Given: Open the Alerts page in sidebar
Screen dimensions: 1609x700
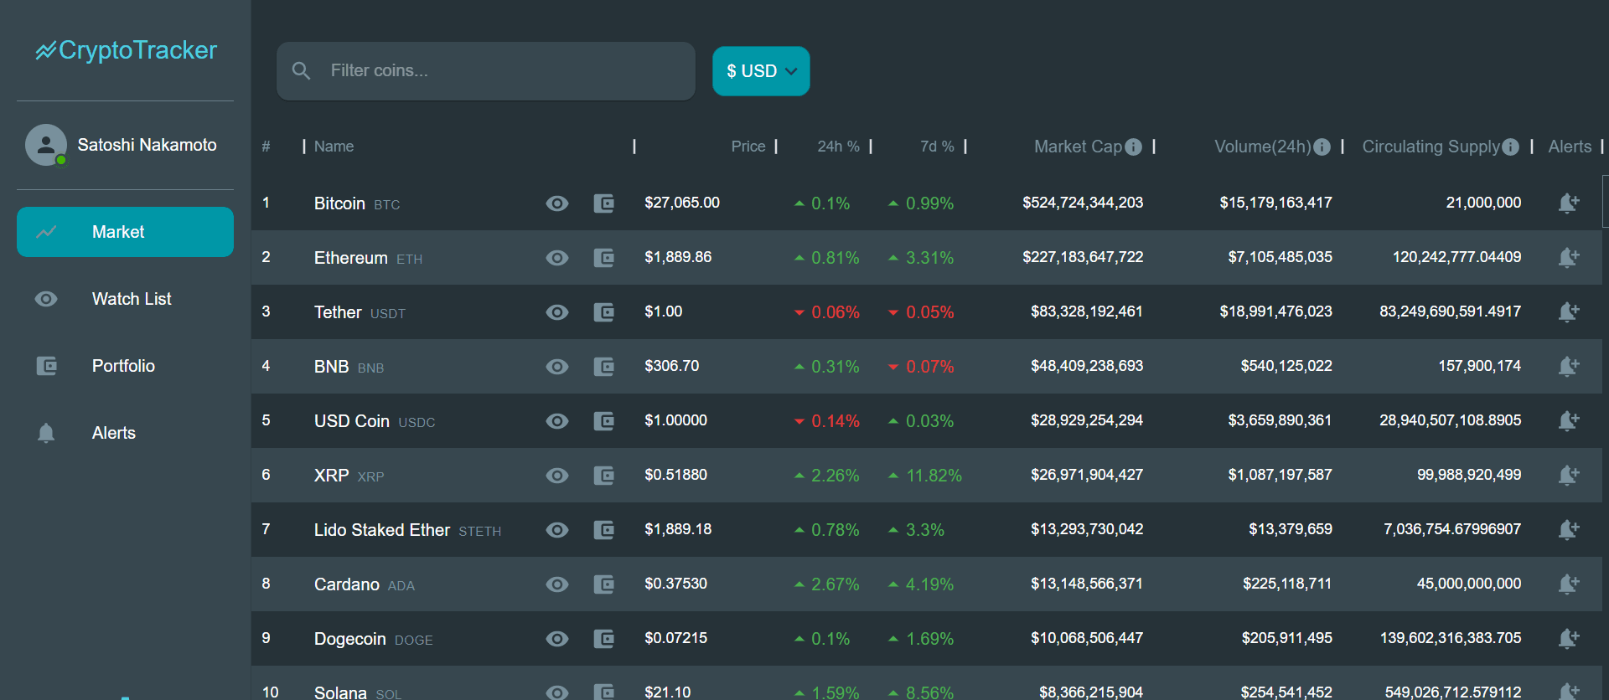Looking at the screenshot, I should coord(125,433).
